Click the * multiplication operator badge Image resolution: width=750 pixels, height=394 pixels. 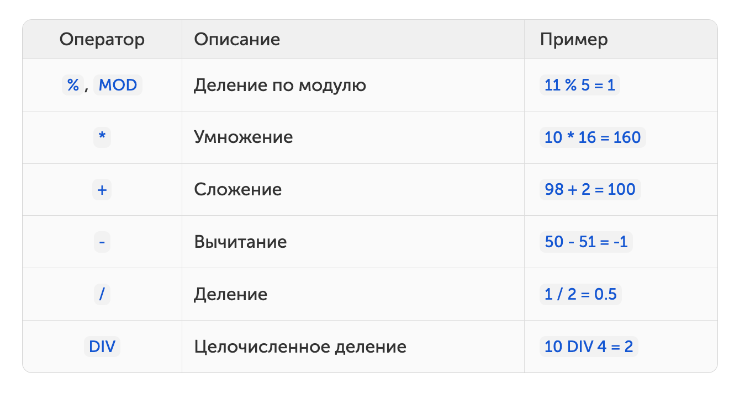click(x=102, y=137)
